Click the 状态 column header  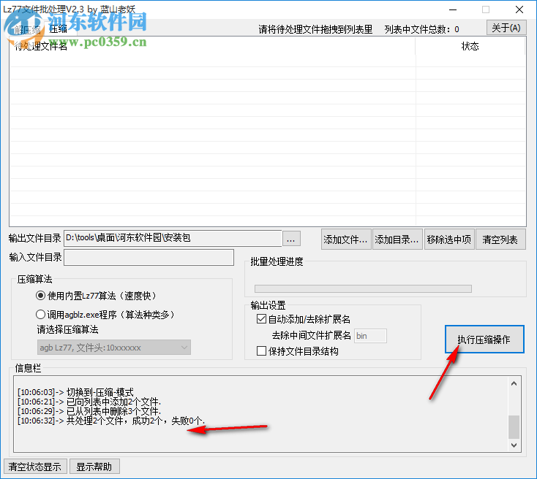470,46
